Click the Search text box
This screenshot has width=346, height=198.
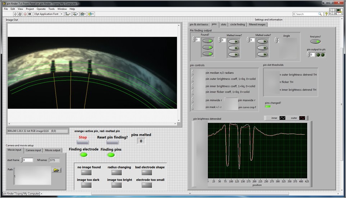tap(307, 14)
